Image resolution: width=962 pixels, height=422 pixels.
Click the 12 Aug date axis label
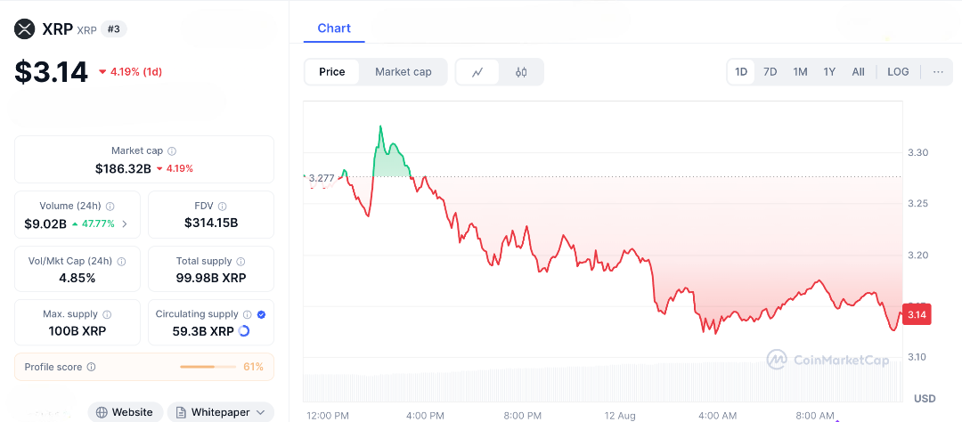pyautogui.click(x=622, y=415)
